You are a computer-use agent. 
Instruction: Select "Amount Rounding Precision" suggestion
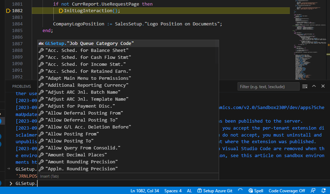pyautogui.click(x=128, y=162)
